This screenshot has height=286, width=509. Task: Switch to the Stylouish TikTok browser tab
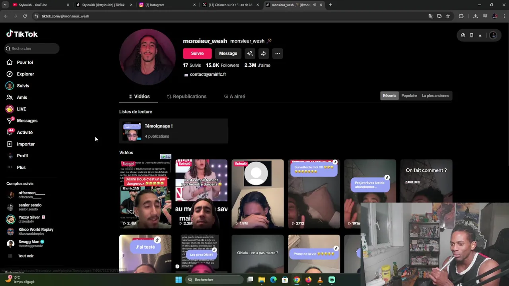pyautogui.click(x=103, y=5)
